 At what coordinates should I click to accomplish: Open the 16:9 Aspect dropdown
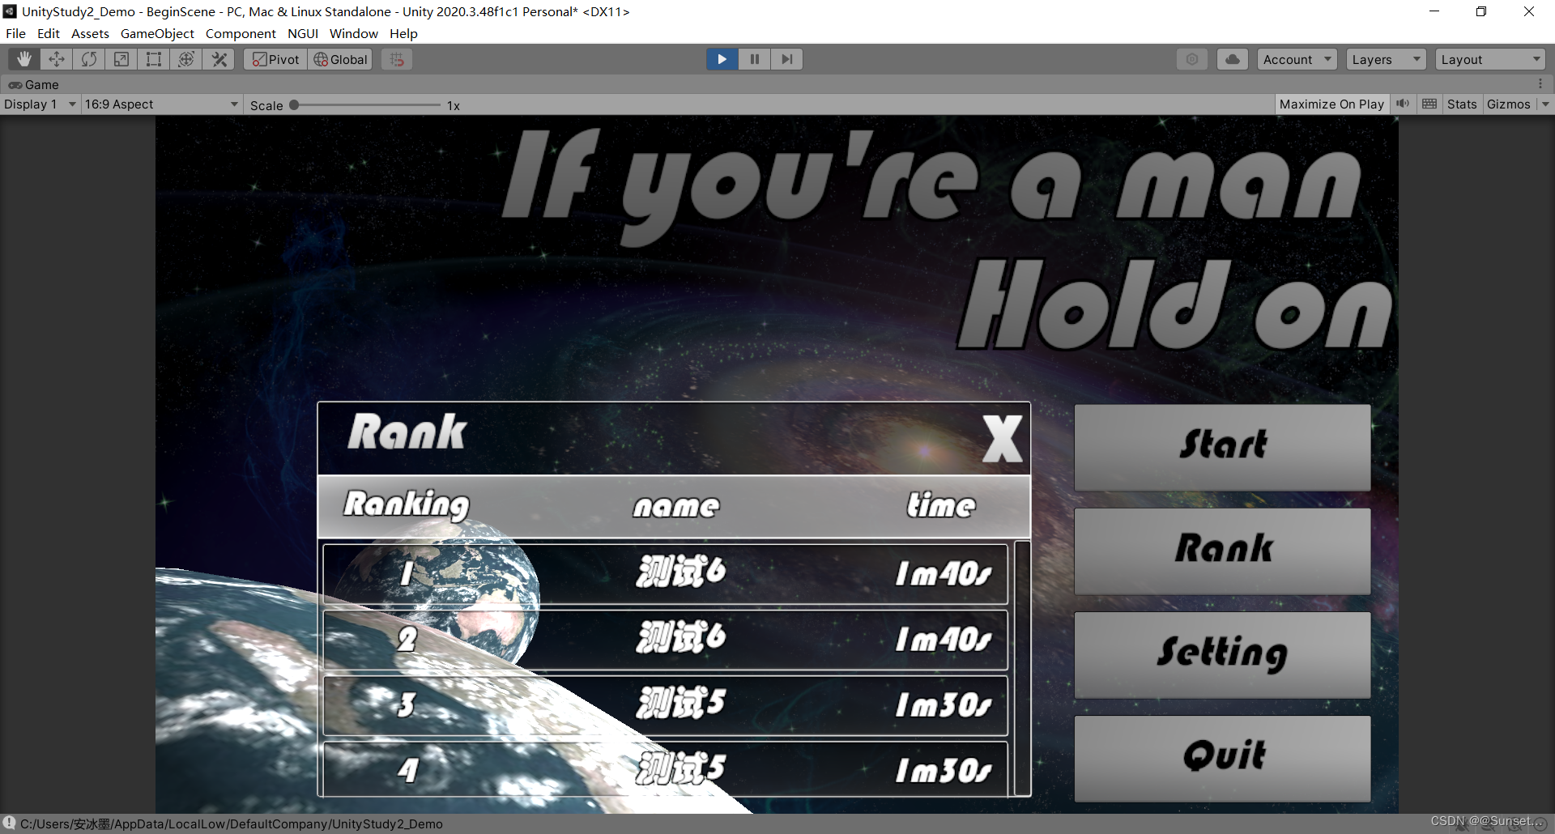click(x=161, y=104)
